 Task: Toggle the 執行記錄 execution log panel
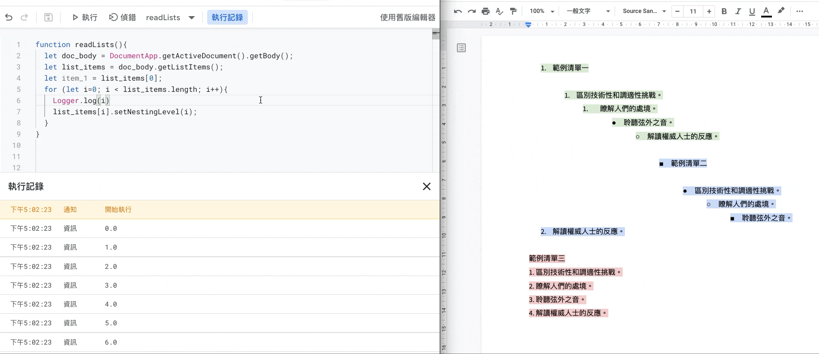227,17
